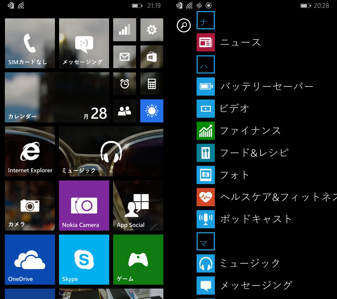Tap the 21:19 clock in status bar
Viewport: 337px width, 299px height.
click(x=154, y=6)
